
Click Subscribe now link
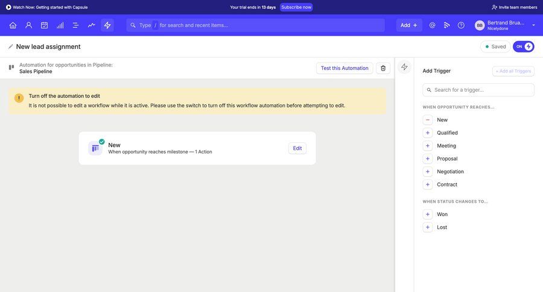[296, 7]
